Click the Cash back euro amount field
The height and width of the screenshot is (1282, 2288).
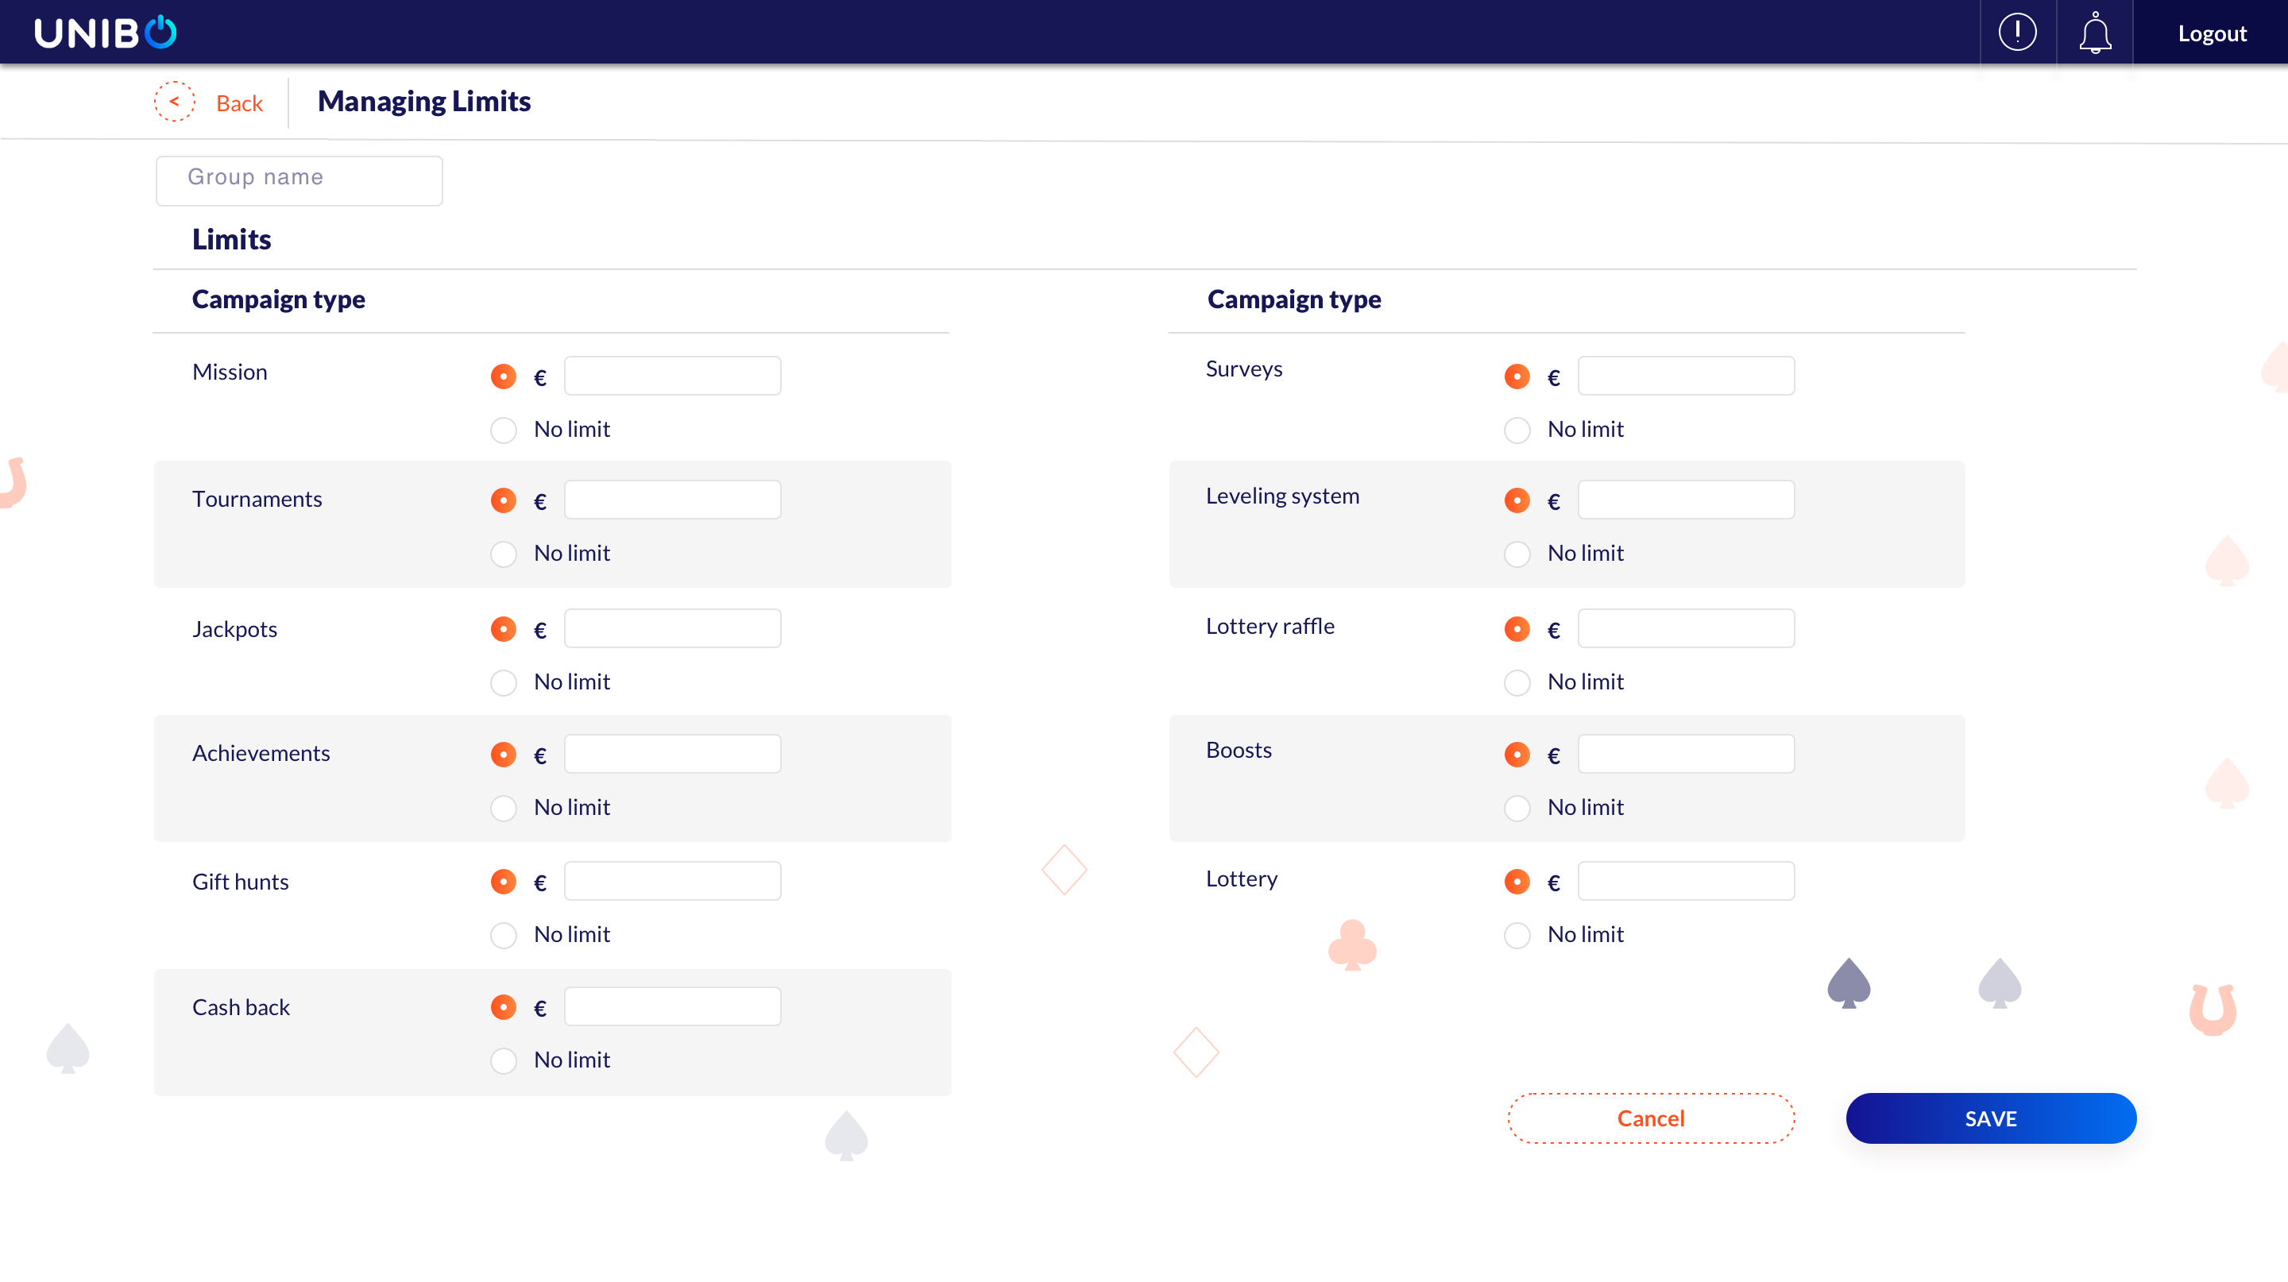point(672,1006)
